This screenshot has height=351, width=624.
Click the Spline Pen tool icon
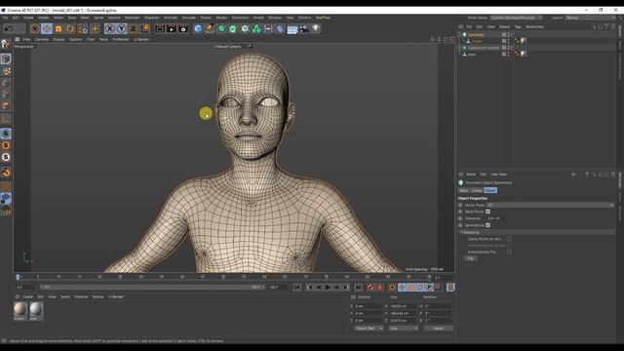pyautogui.click(x=210, y=28)
